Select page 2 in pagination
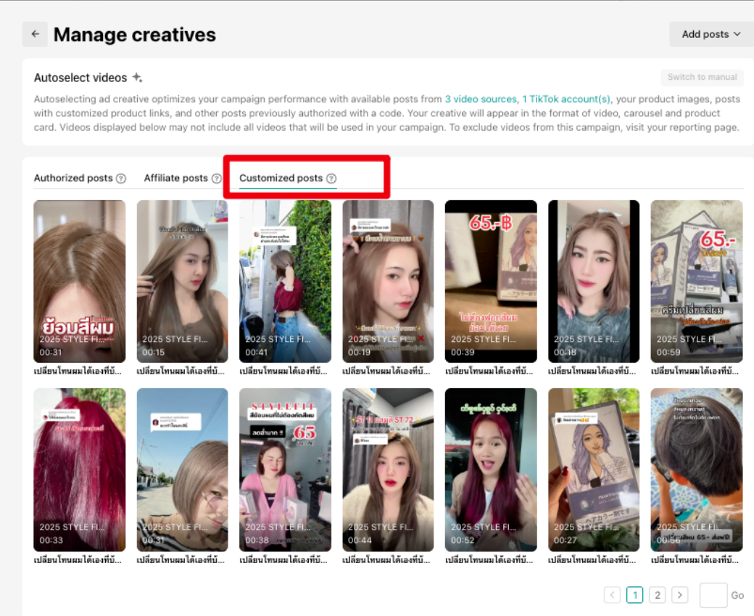 click(x=657, y=595)
